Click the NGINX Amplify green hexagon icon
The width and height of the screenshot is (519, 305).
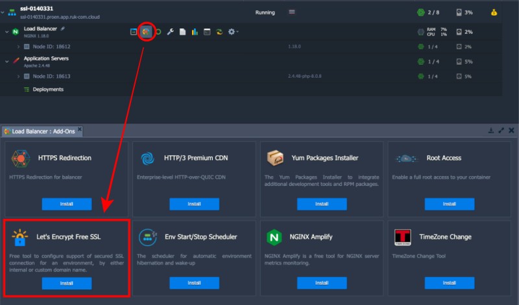[274, 237]
